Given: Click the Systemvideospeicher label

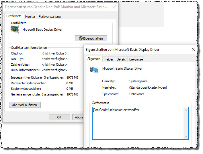Looking at the screenshot, I should [26, 89].
